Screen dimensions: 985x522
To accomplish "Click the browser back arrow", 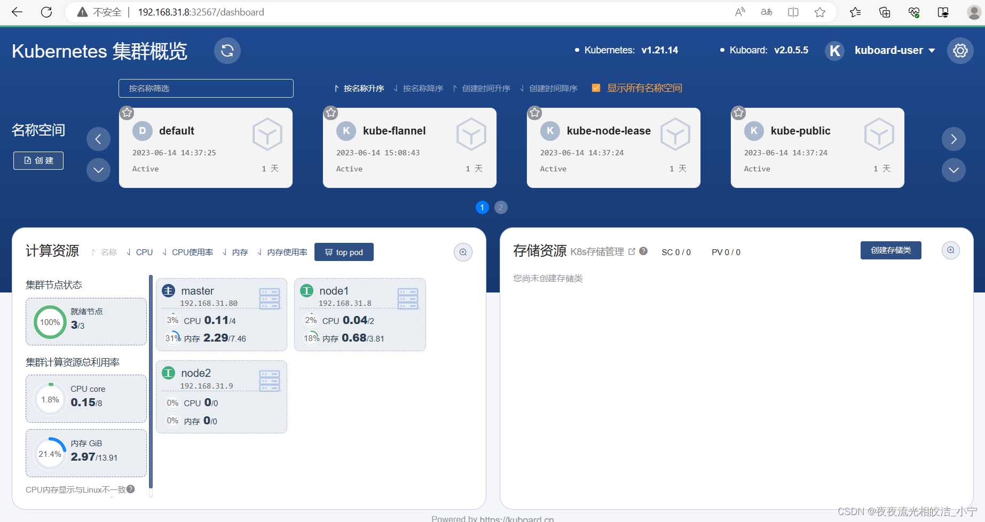I will click(17, 12).
